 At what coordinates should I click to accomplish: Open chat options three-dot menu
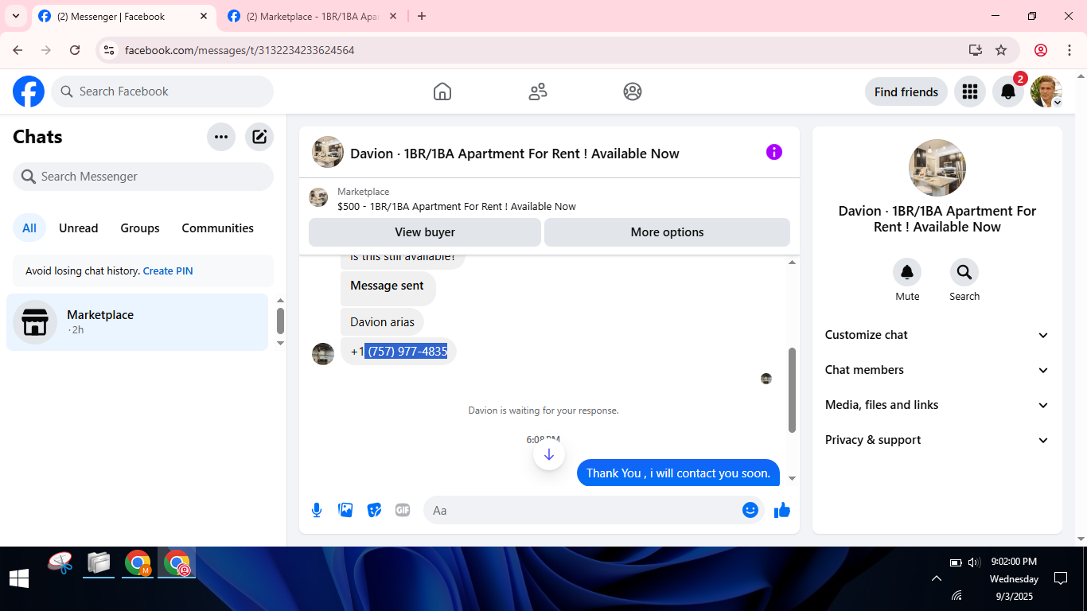pos(221,137)
